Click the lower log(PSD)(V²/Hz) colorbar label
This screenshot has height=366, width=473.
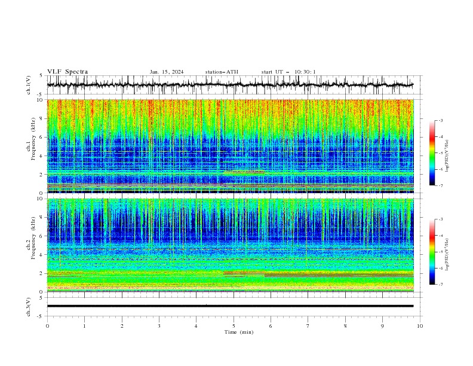click(x=447, y=255)
